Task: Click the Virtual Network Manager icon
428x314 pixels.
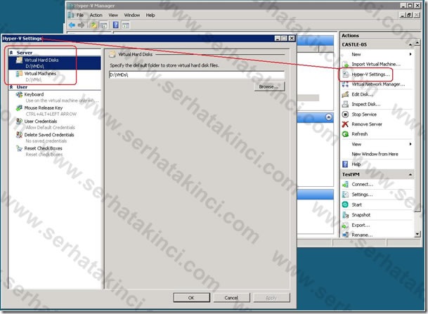Action: 345,84
